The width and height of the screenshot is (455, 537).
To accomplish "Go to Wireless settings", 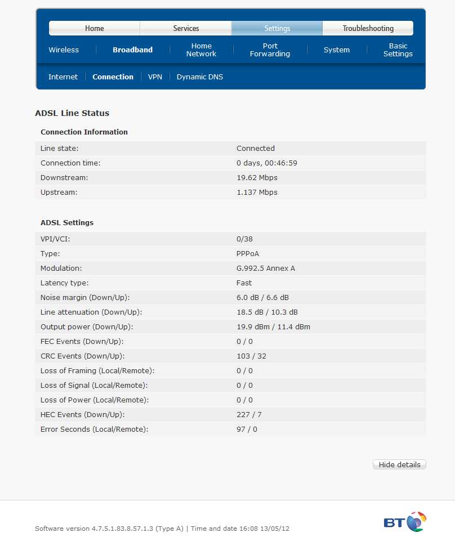I will pyautogui.click(x=64, y=50).
